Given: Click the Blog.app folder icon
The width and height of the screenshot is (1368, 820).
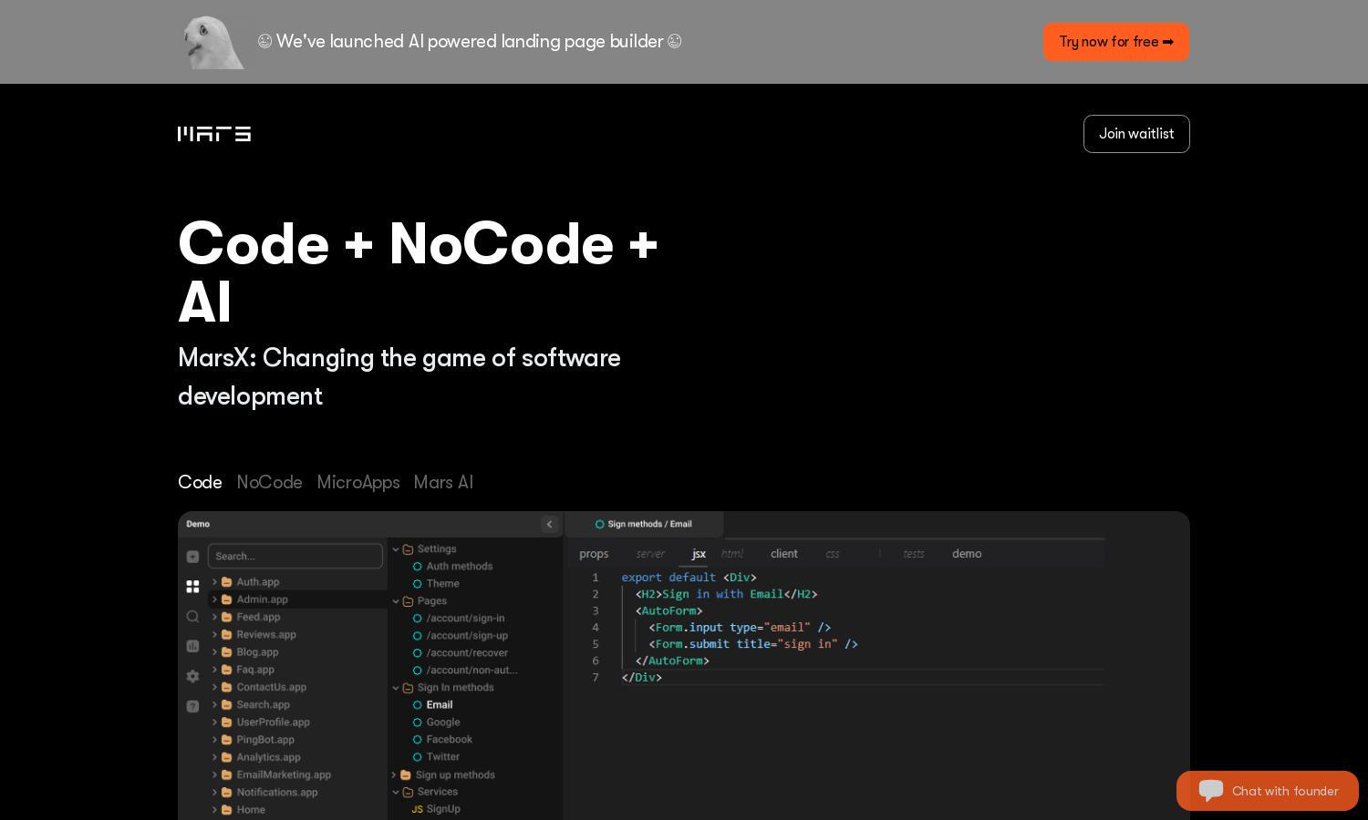Looking at the screenshot, I should pos(226,652).
